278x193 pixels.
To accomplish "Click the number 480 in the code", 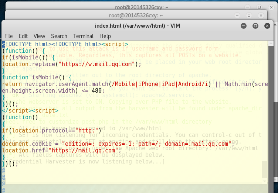I will point(96,90).
